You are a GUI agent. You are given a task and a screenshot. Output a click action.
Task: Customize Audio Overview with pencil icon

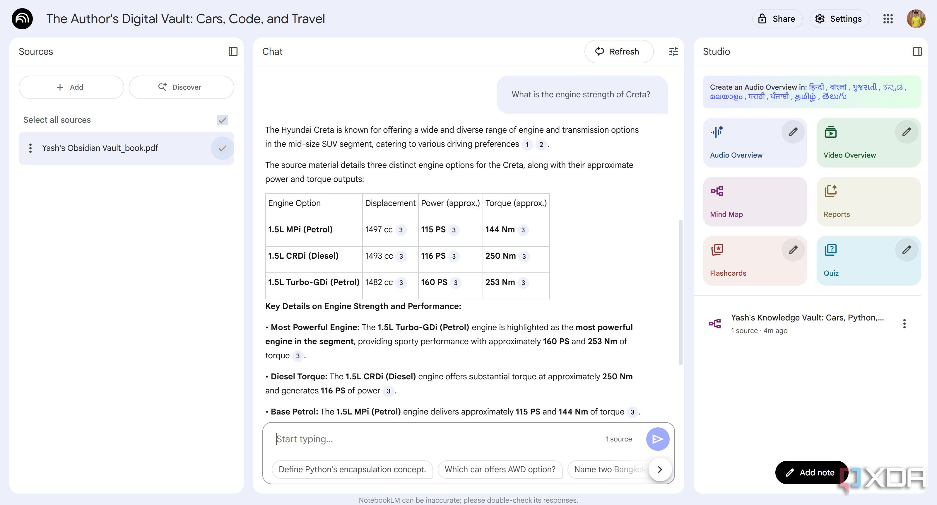[793, 132]
